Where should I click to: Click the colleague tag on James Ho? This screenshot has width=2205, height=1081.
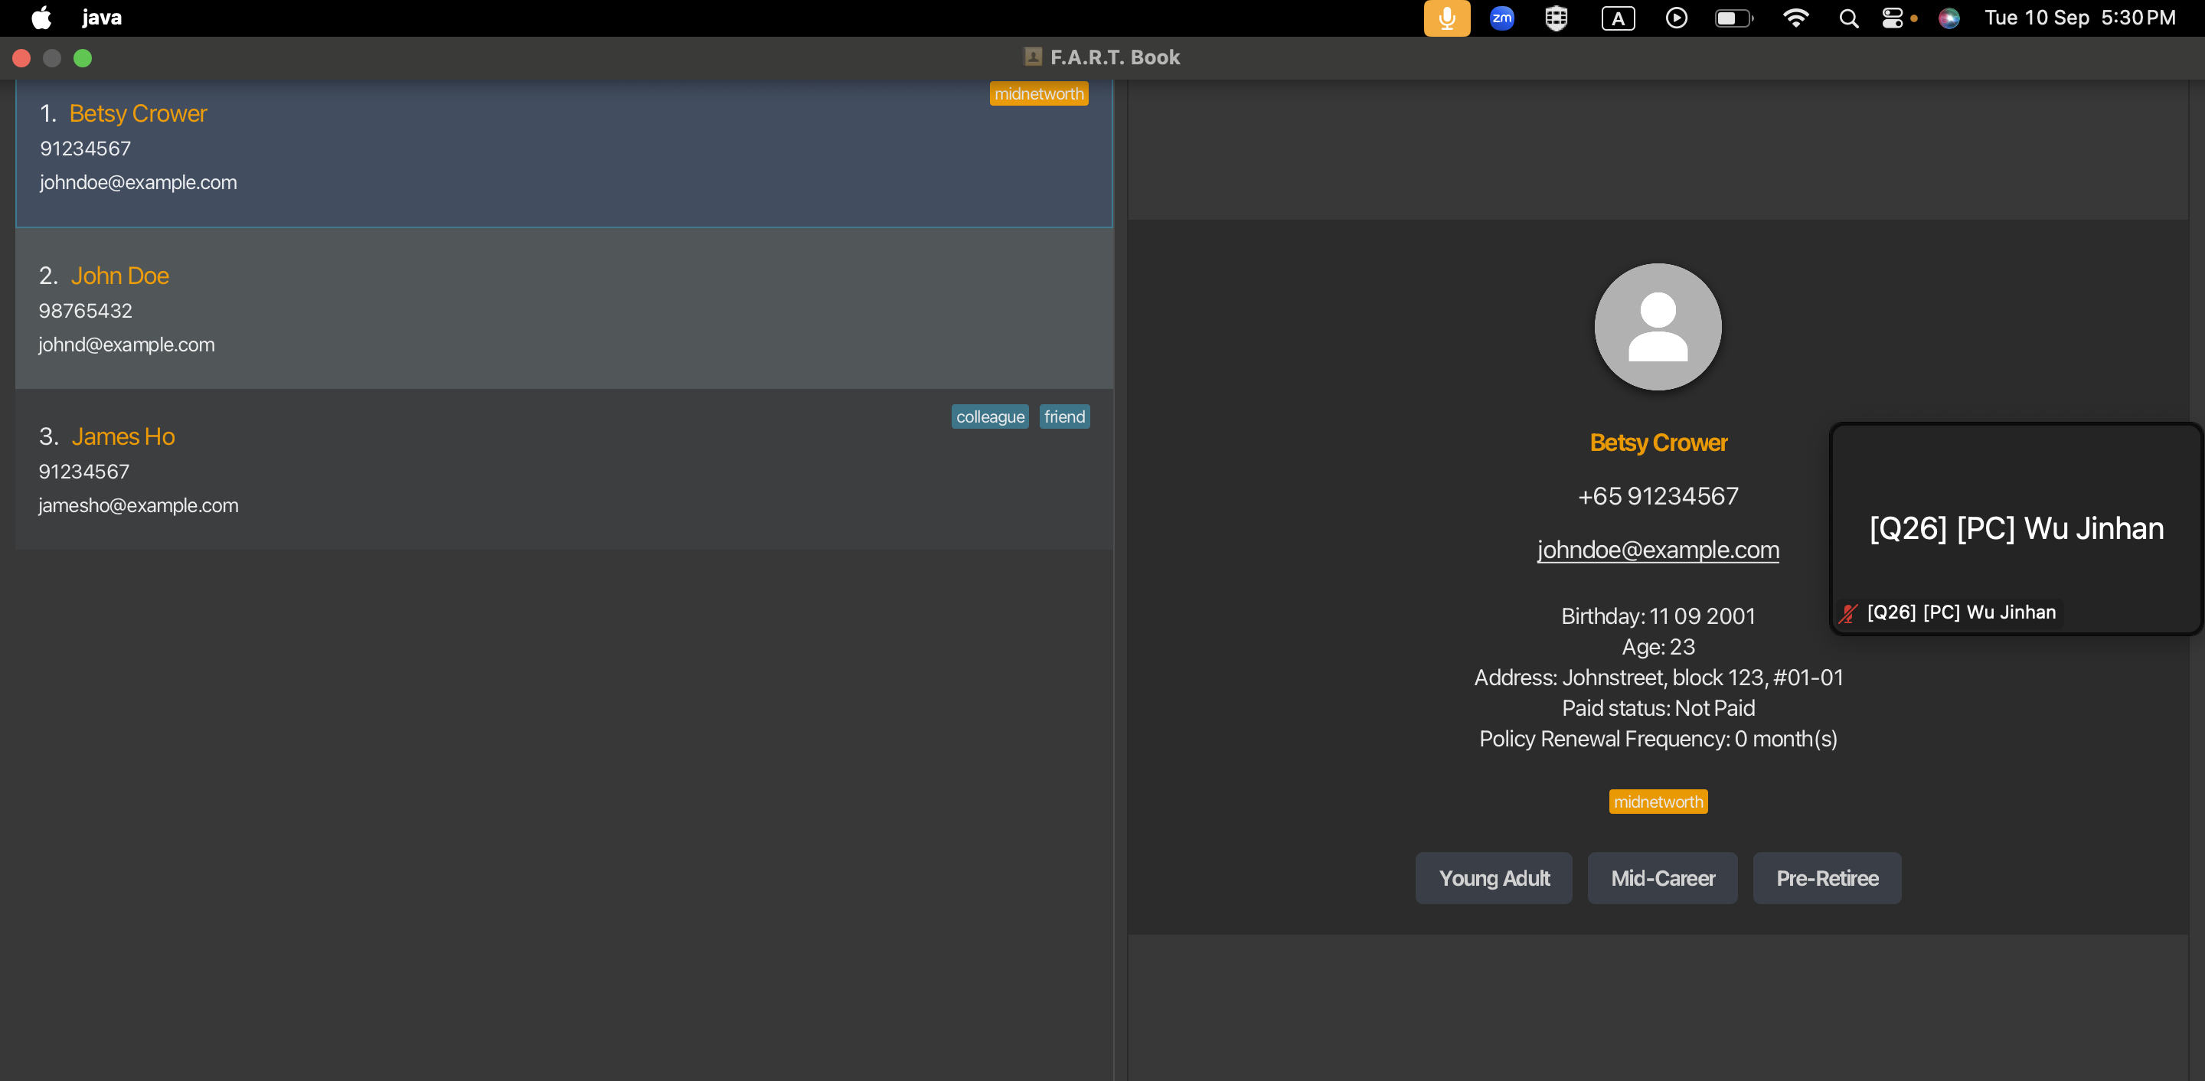coord(989,416)
